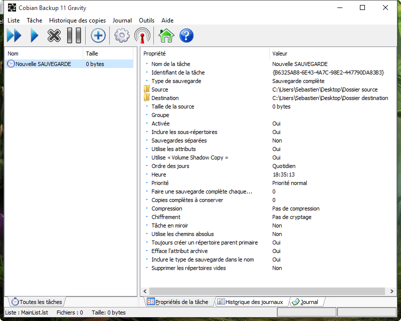Select the Nouvelle SAUVEGARDE task row
401x321 pixels.
tap(69, 64)
